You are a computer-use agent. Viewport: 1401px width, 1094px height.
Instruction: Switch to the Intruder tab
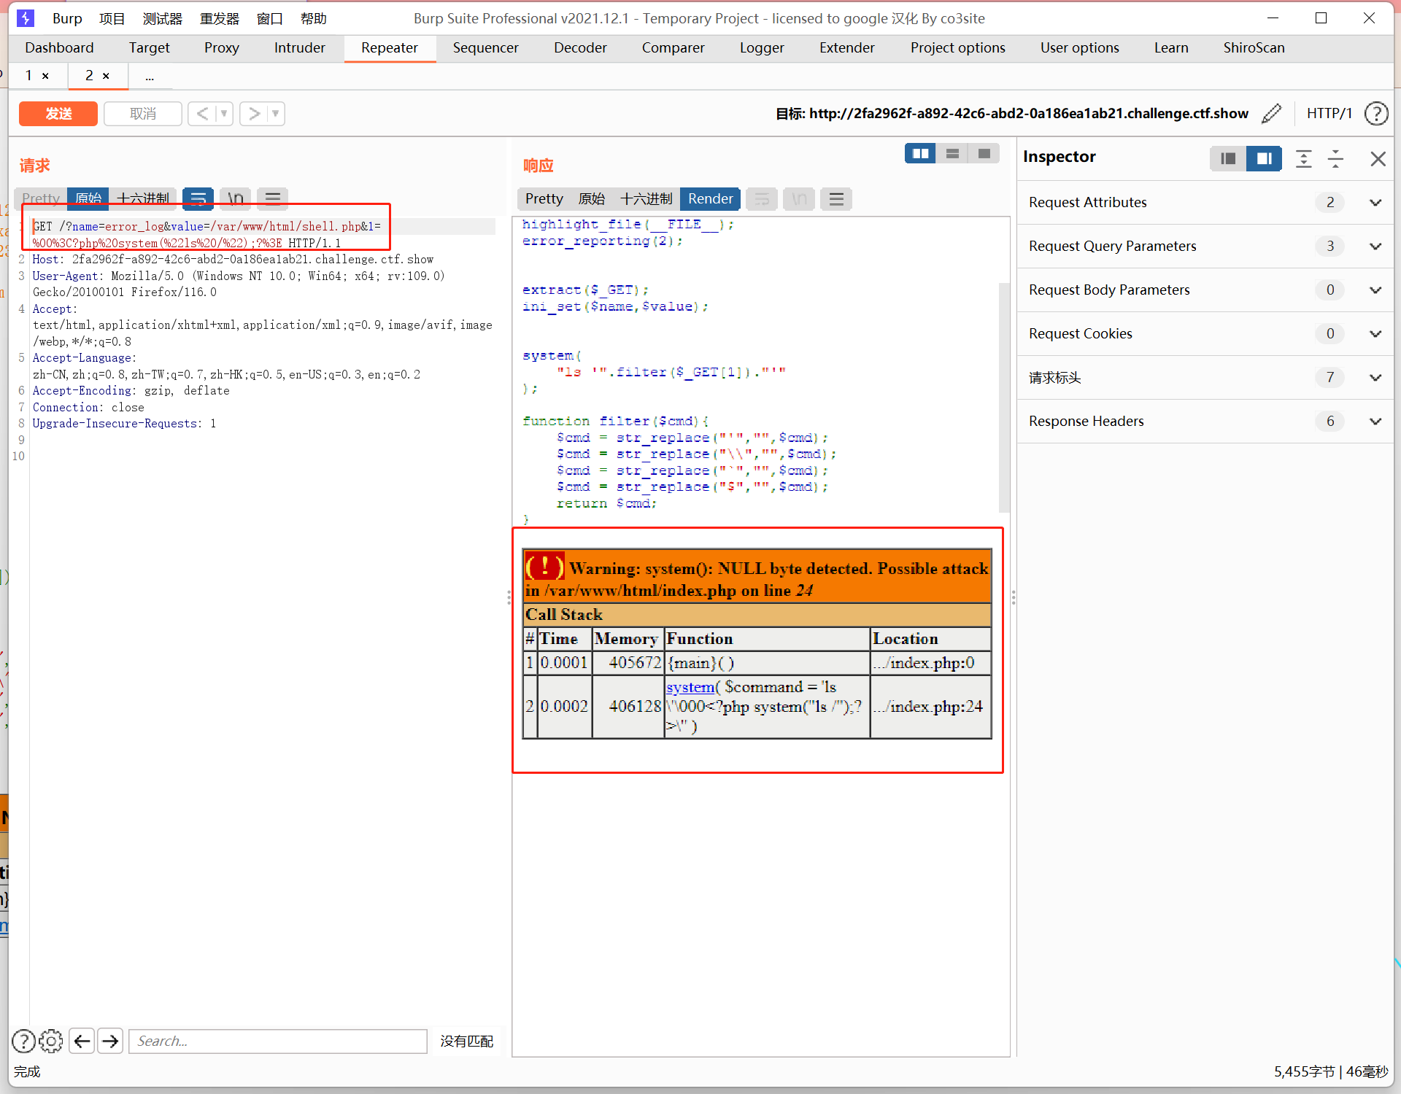click(299, 47)
